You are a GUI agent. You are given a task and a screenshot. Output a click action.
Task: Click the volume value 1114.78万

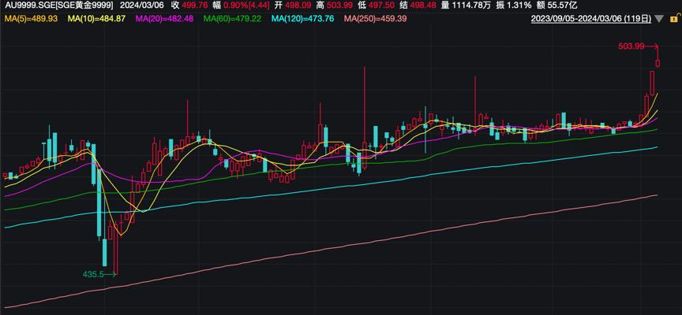point(470,6)
